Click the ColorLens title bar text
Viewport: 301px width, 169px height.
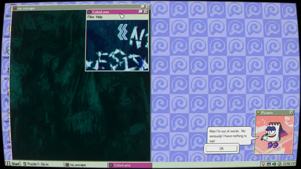click(101, 12)
